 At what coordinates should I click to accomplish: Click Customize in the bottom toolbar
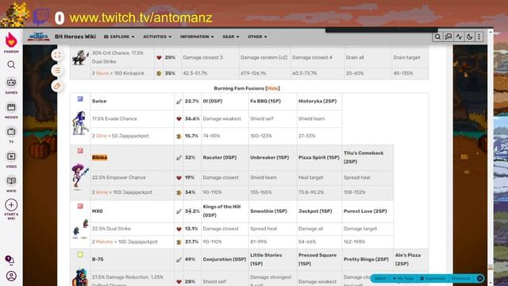[x=433, y=278]
